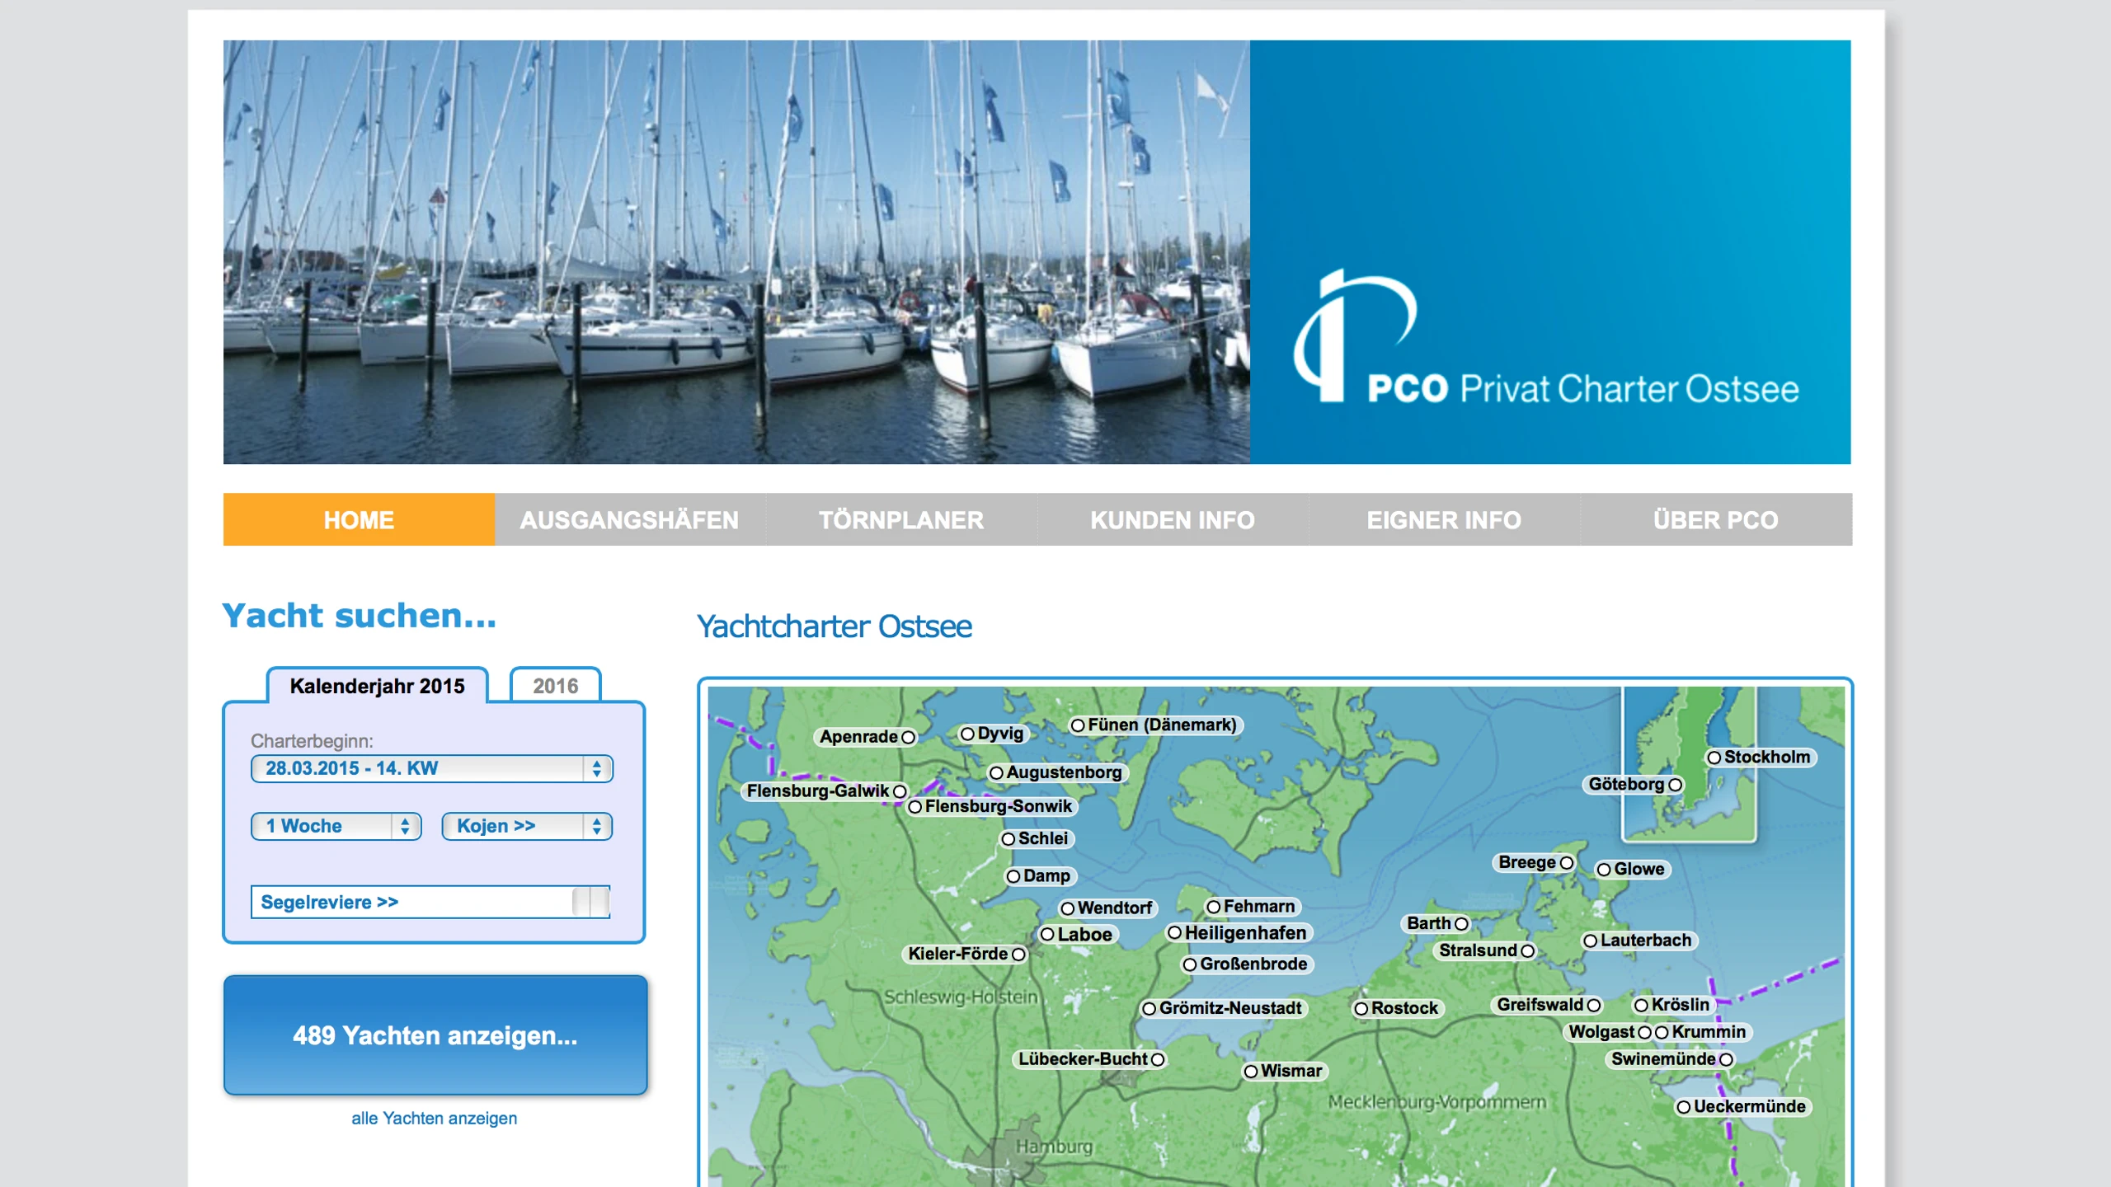The height and width of the screenshot is (1187, 2111).
Task: Click the 489 Yachten anzeigen button
Action: tap(435, 1035)
